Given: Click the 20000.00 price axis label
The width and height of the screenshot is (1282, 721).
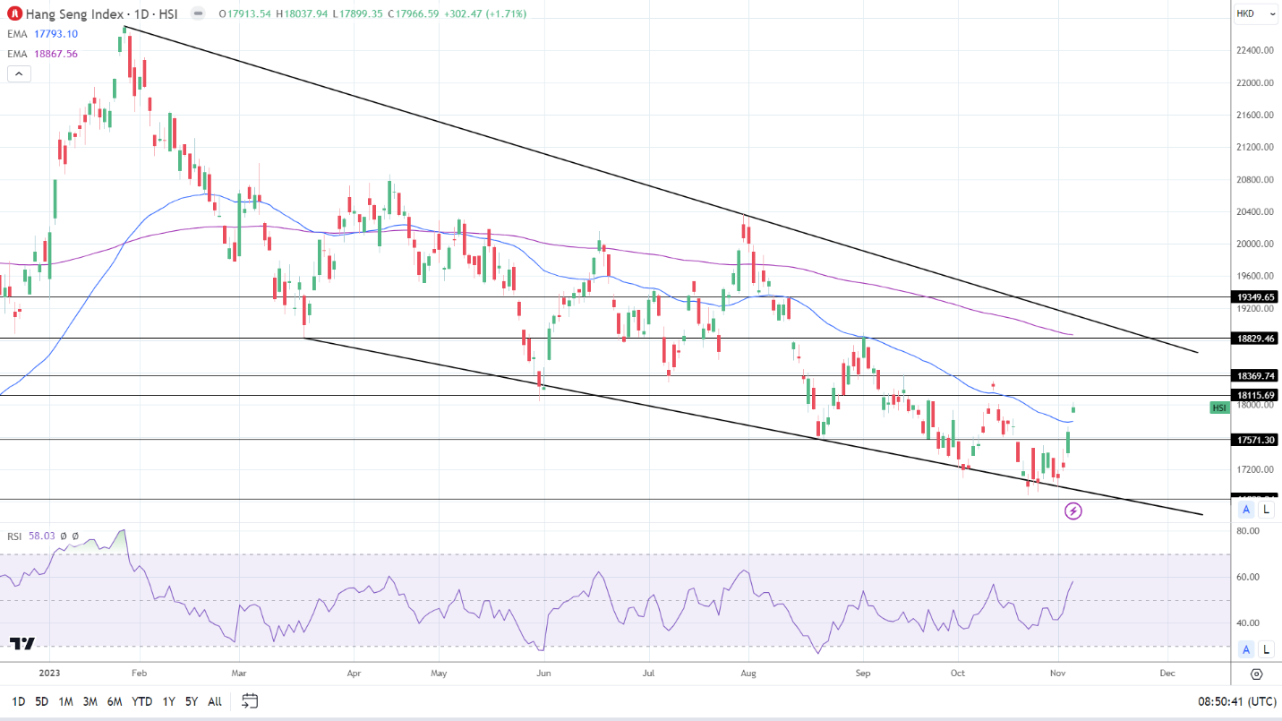Looking at the screenshot, I should pyautogui.click(x=1255, y=244).
